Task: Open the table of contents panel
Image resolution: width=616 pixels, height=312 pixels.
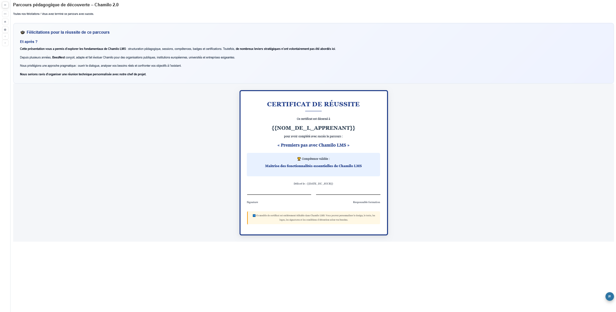Action: tap(5, 5)
